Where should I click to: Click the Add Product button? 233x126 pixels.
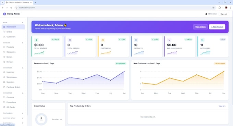point(217,27)
